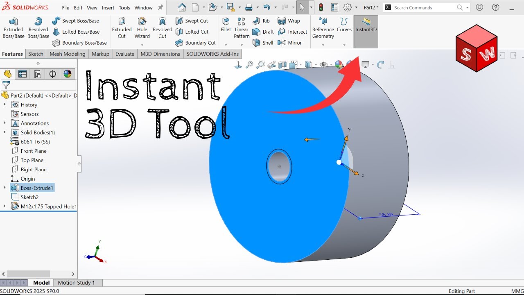
Task: Choose the Swept Boss/Base feature
Action: tap(75, 21)
